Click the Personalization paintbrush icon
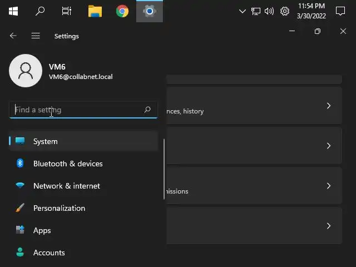Screen dimensions: 356x267 [20, 208]
